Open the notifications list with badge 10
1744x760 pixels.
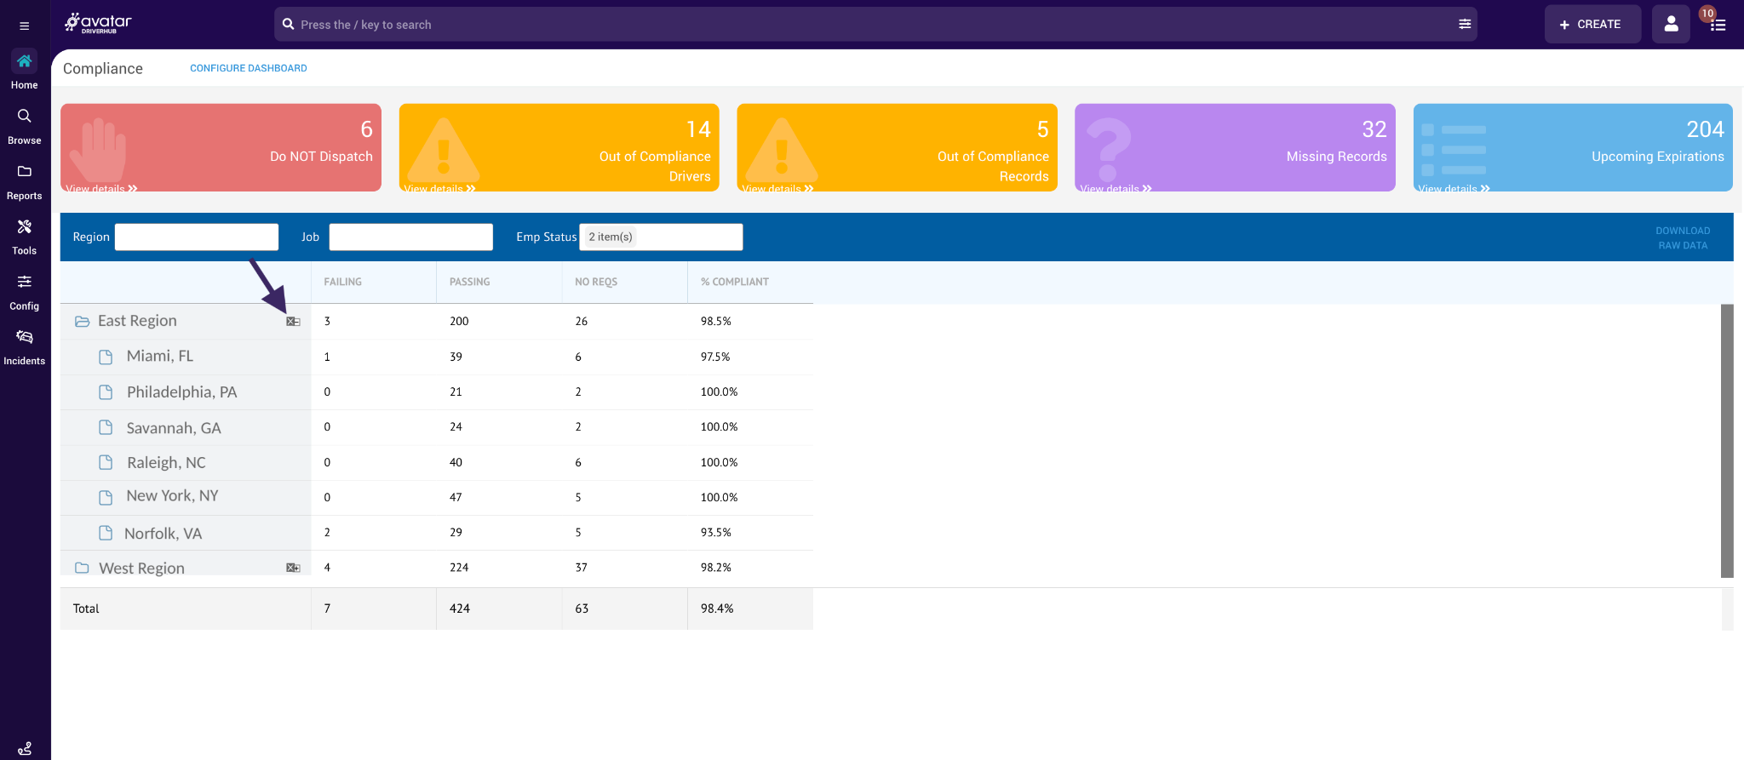1718,25
